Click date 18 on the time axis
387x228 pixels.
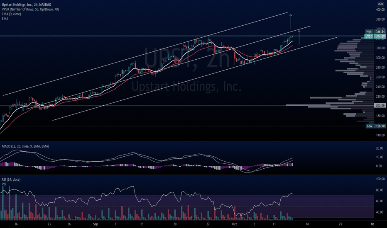point(307,224)
